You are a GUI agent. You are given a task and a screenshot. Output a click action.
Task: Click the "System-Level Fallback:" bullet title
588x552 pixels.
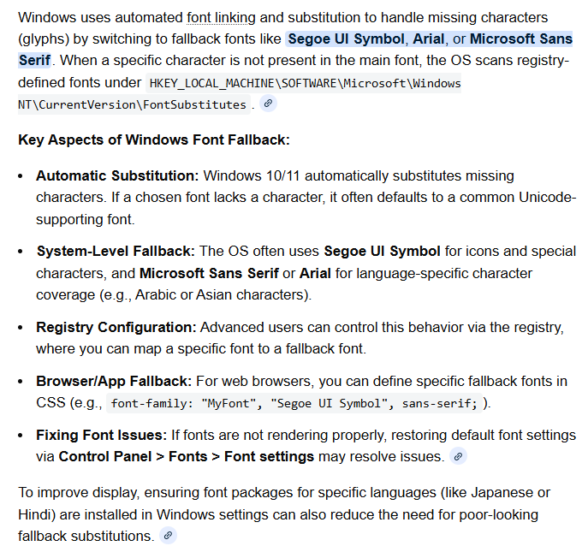(x=116, y=252)
